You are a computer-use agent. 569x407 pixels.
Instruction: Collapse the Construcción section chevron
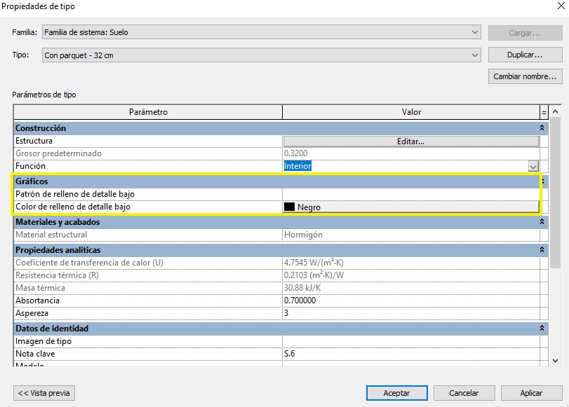coord(542,128)
